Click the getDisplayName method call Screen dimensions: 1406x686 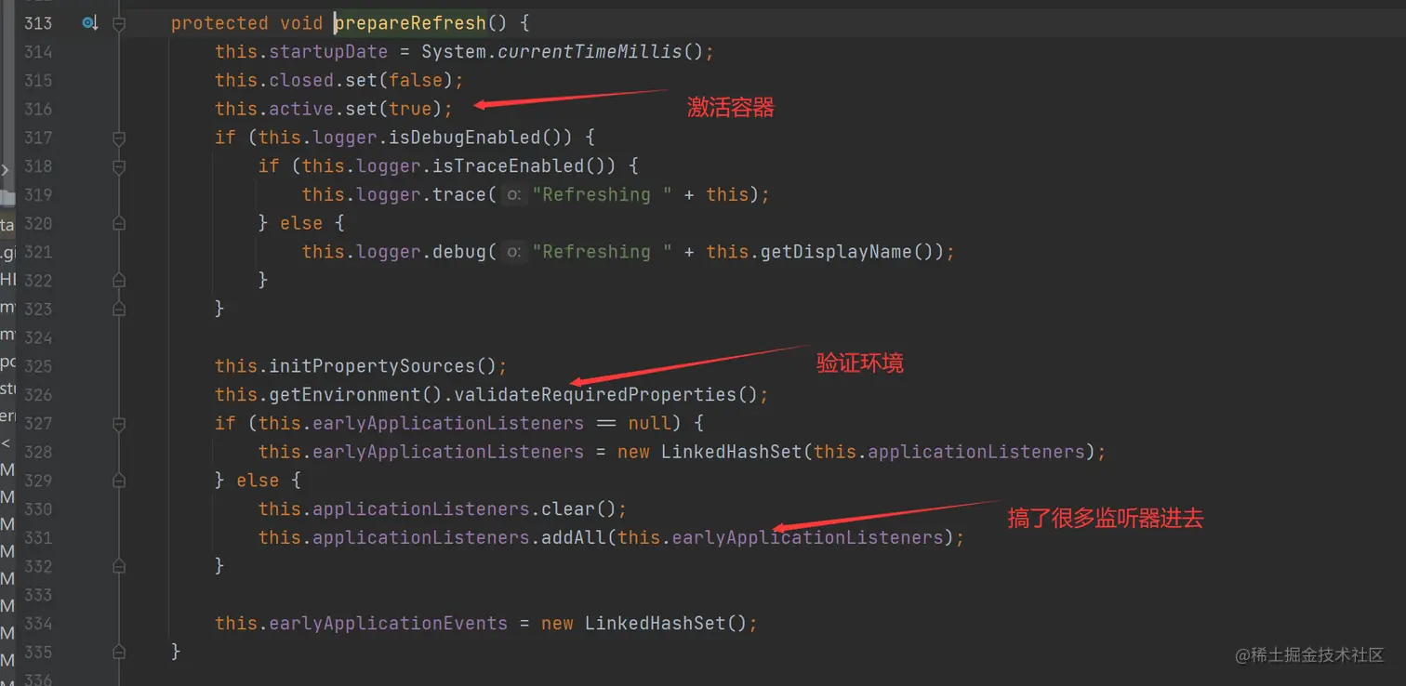tap(836, 252)
